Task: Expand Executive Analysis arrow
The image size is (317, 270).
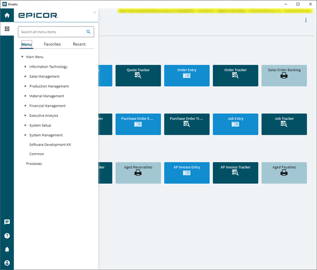Action: pos(25,116)
